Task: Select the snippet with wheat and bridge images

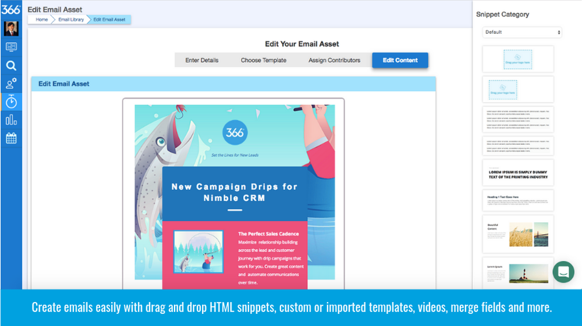Action: click(518, 234)
